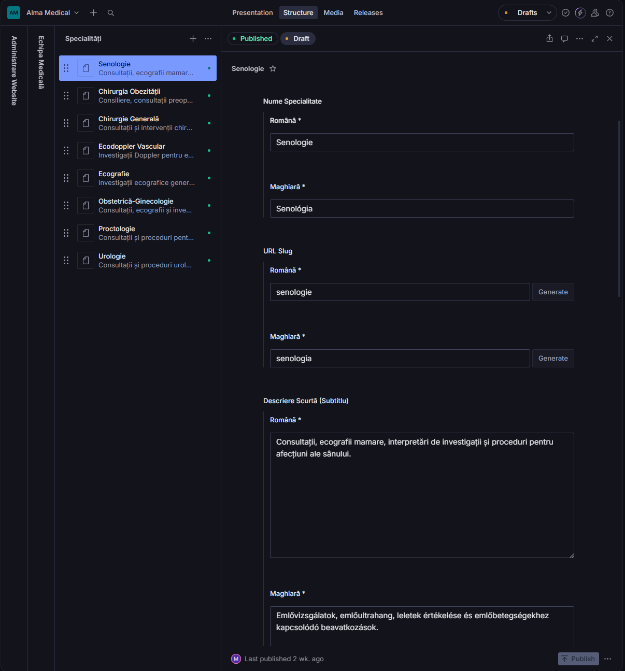
Task: Click the document icon of Proctologie
Action: coord(86,233)
